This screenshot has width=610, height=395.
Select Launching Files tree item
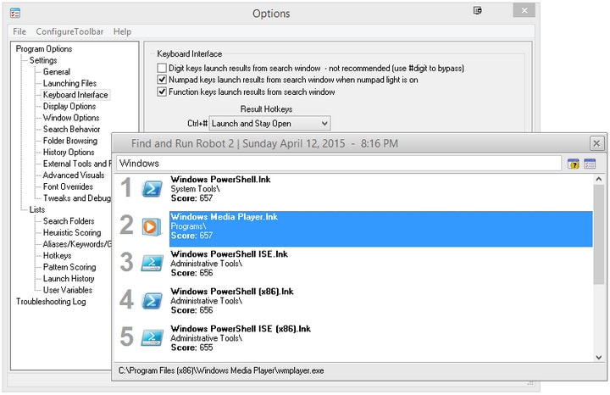tap(69, 83)
